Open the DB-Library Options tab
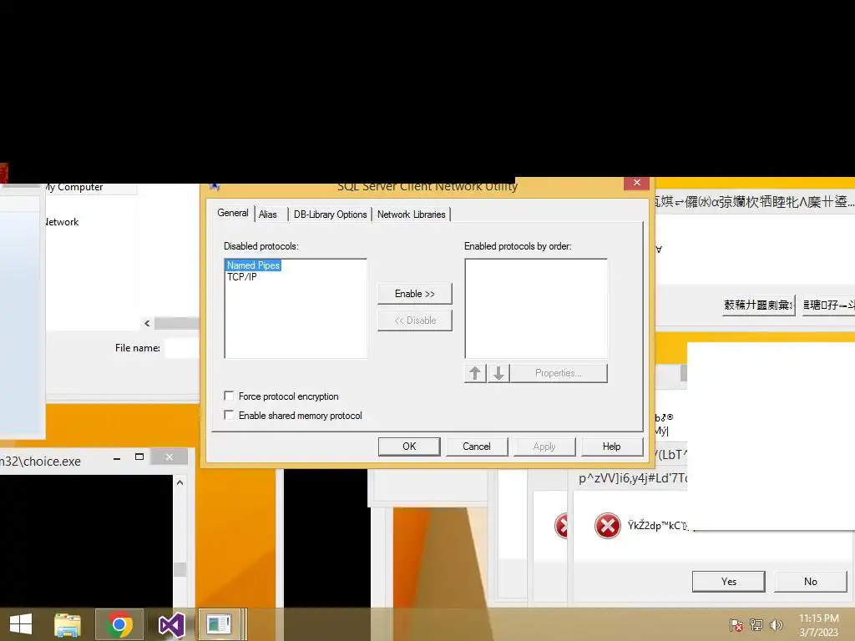Viewport: 855px width, 641px height. coord(330,215)
